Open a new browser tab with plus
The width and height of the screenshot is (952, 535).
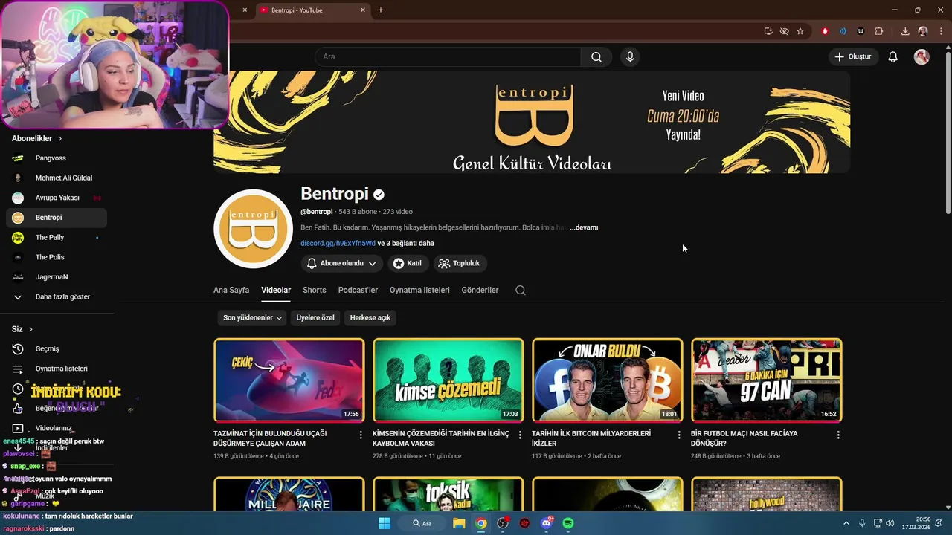[x=381, y=10]
